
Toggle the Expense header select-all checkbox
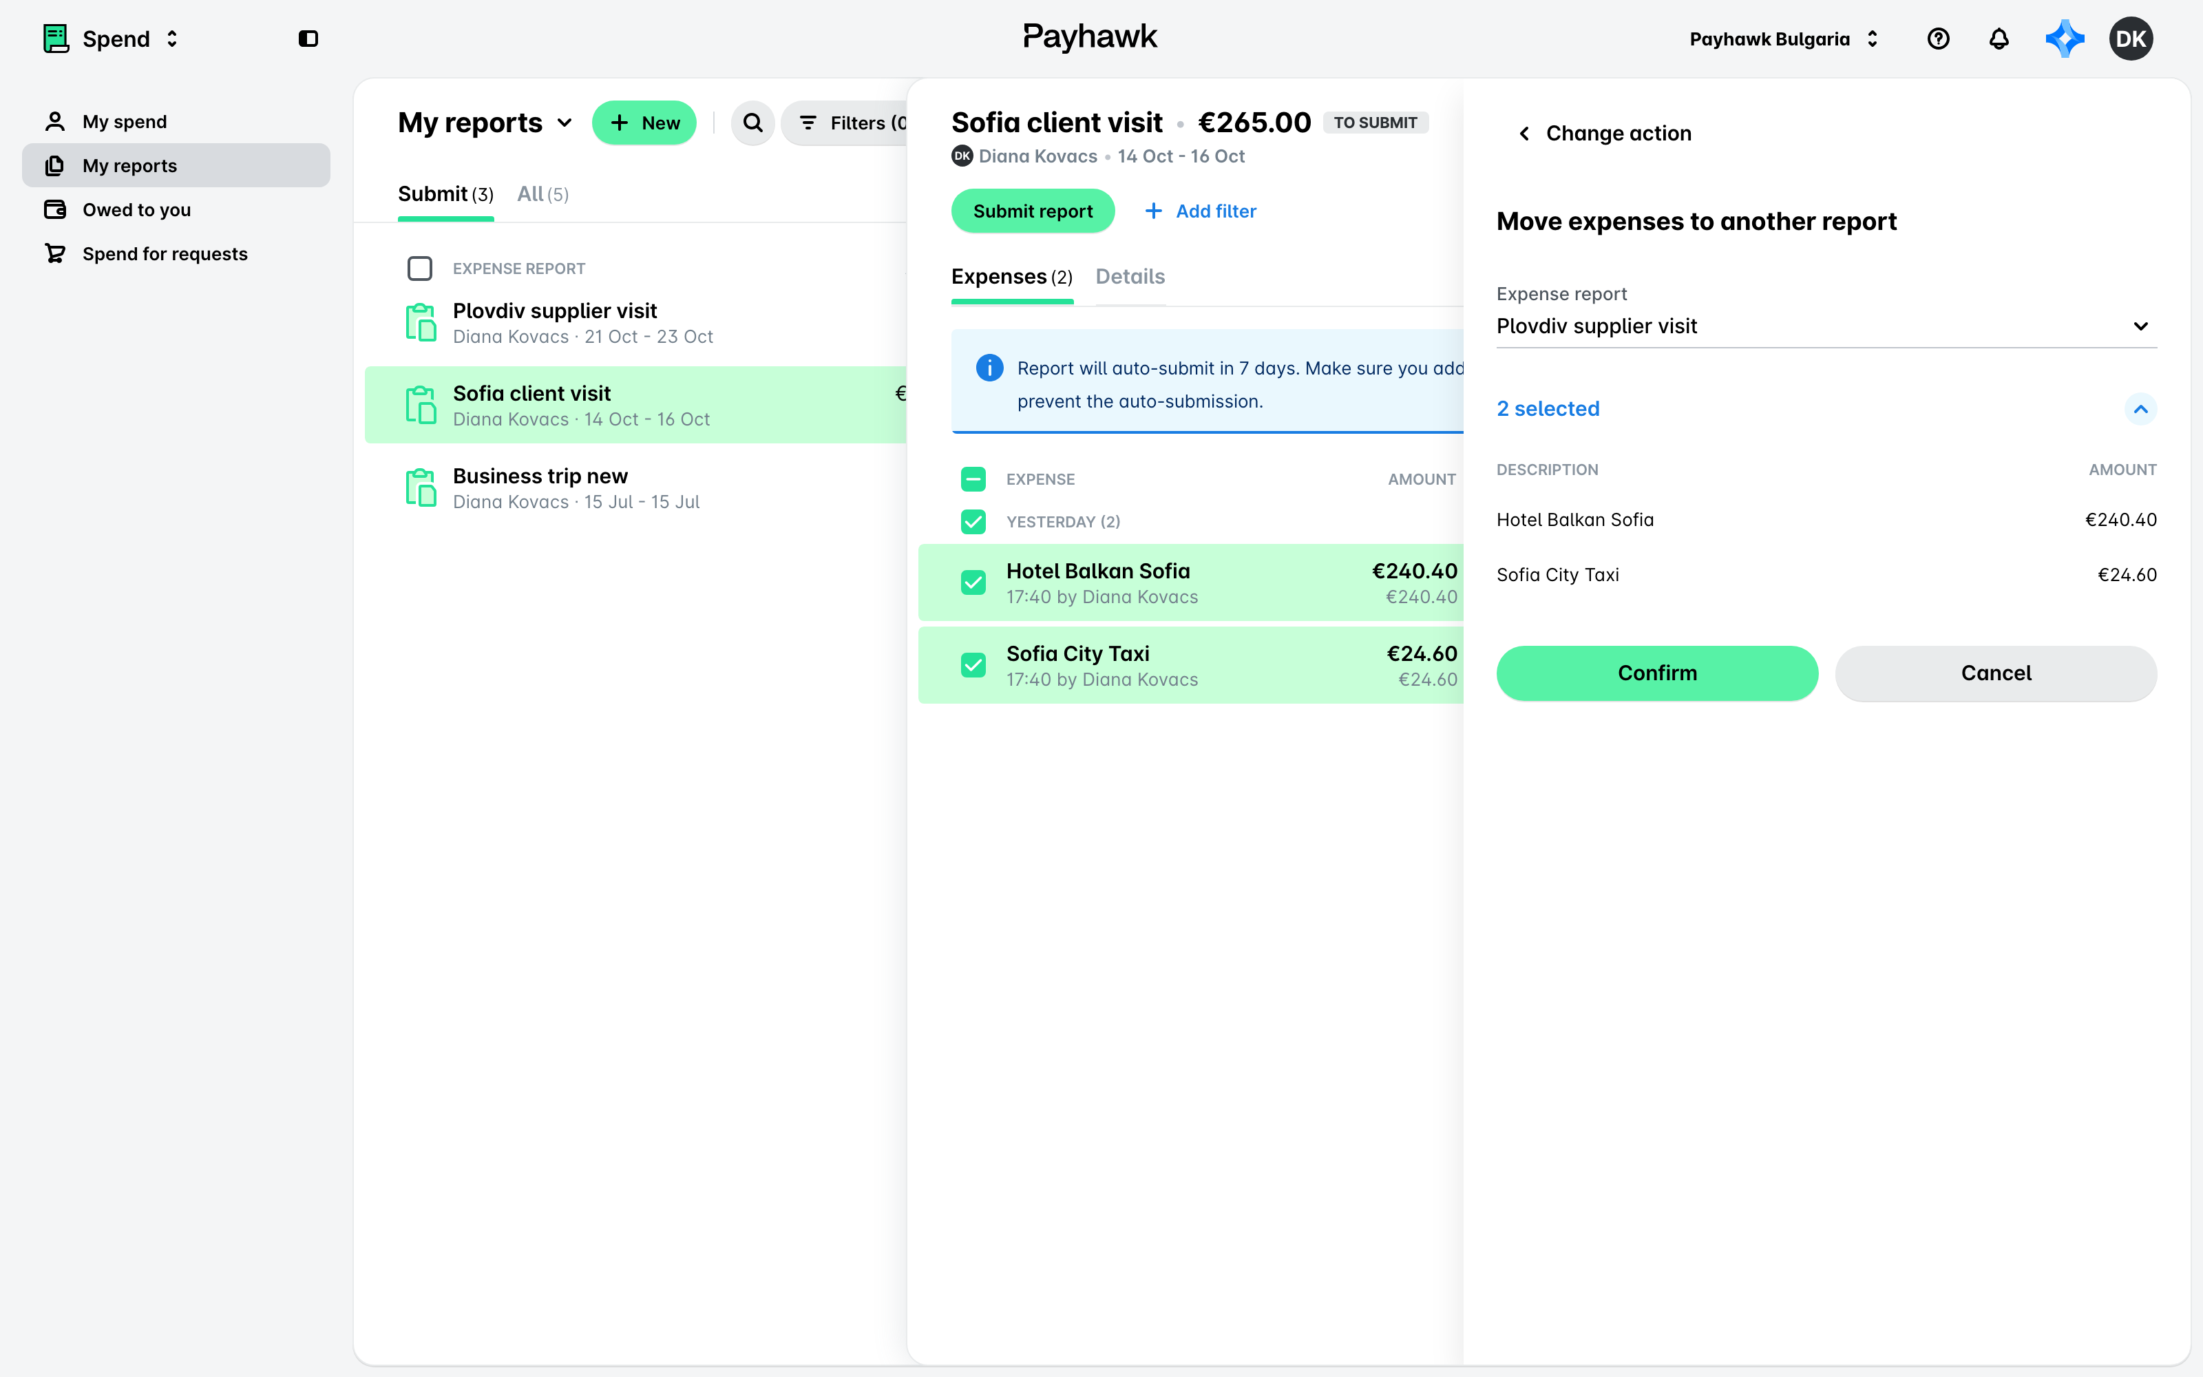(x=973, y=479)
